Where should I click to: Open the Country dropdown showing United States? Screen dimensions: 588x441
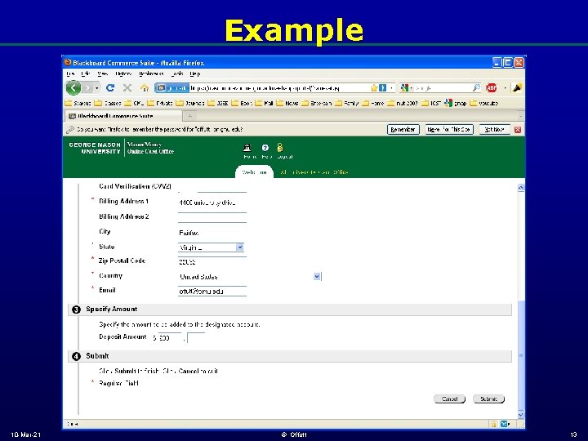point(250,277)
